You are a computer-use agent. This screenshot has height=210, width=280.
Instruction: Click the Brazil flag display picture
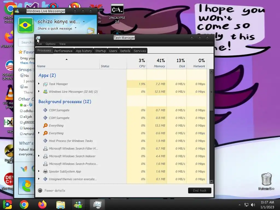(25, 25)
